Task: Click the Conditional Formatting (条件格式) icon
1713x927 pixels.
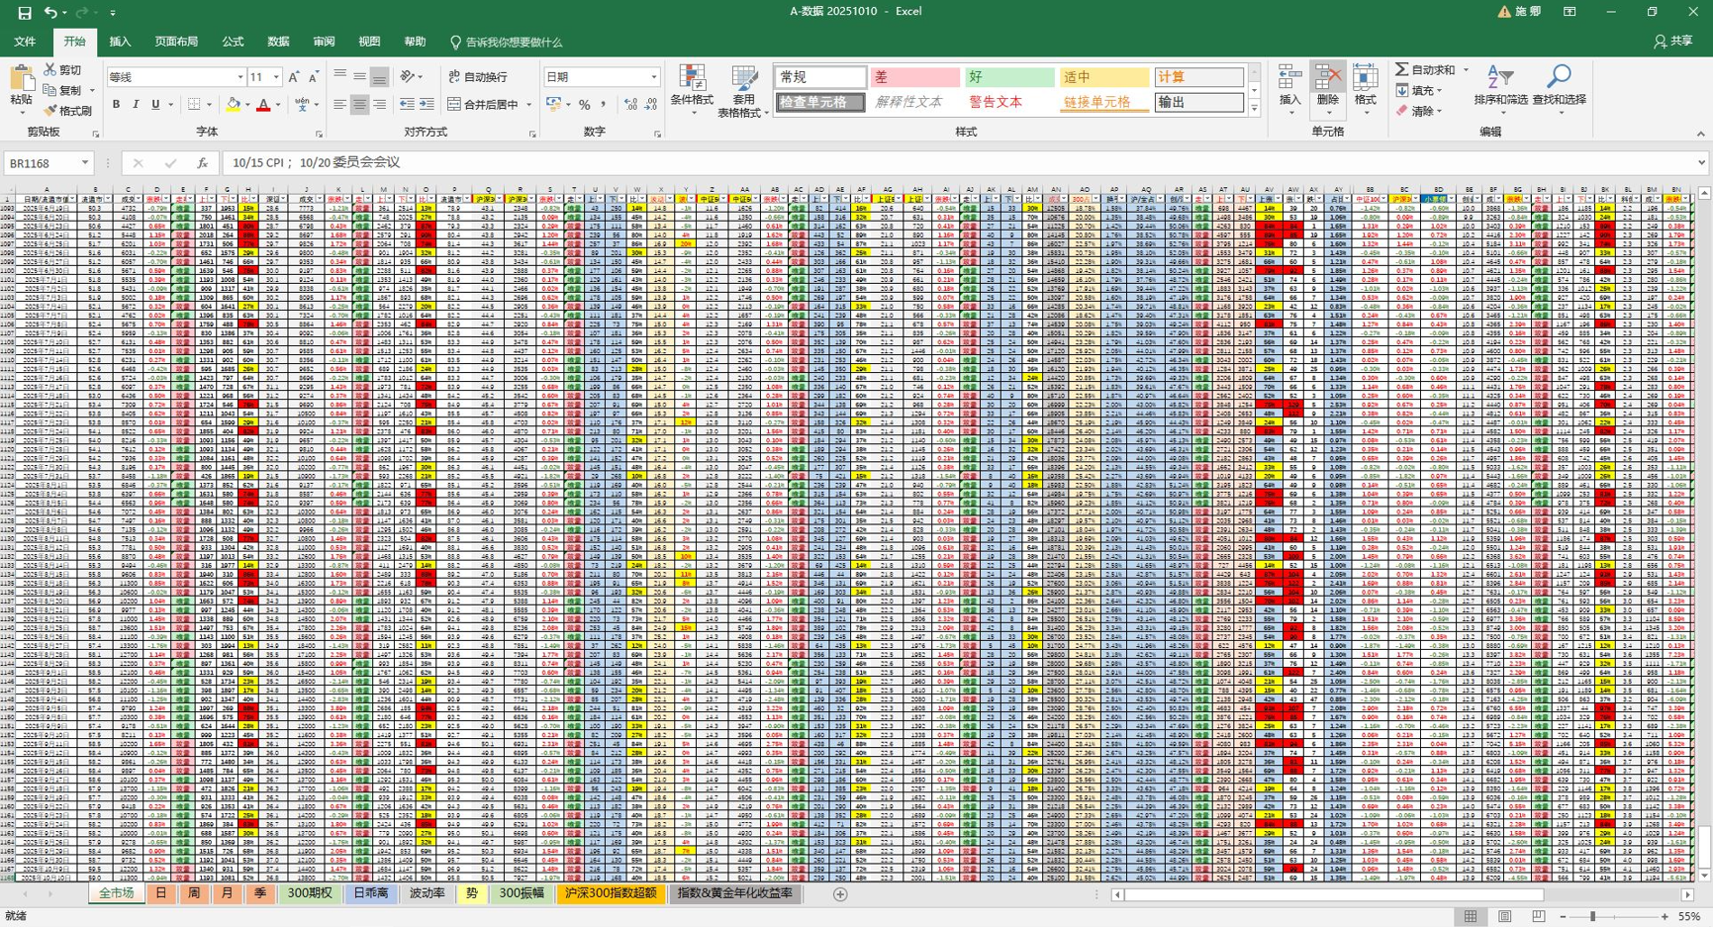Action: (692, 81)
